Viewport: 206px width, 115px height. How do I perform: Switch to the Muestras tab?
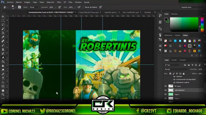[174, 14]
